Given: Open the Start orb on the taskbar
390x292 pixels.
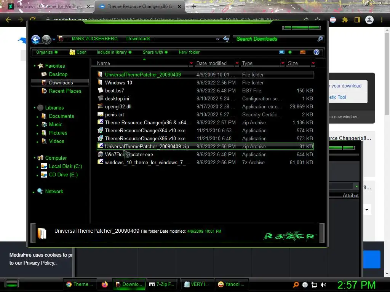Looking at the screenshot, I should point(11,284).
